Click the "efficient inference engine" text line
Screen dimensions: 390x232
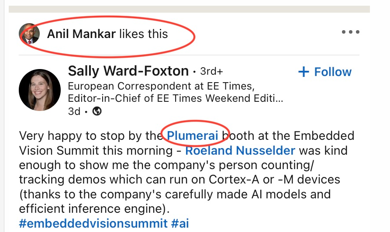[x=94, y=208]
